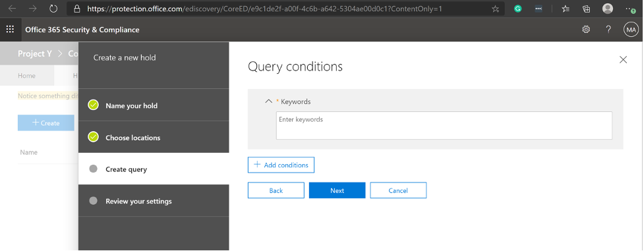Open the Grammarly browser extension
Screen dimensions: 644x251
[x=518, y=9]
